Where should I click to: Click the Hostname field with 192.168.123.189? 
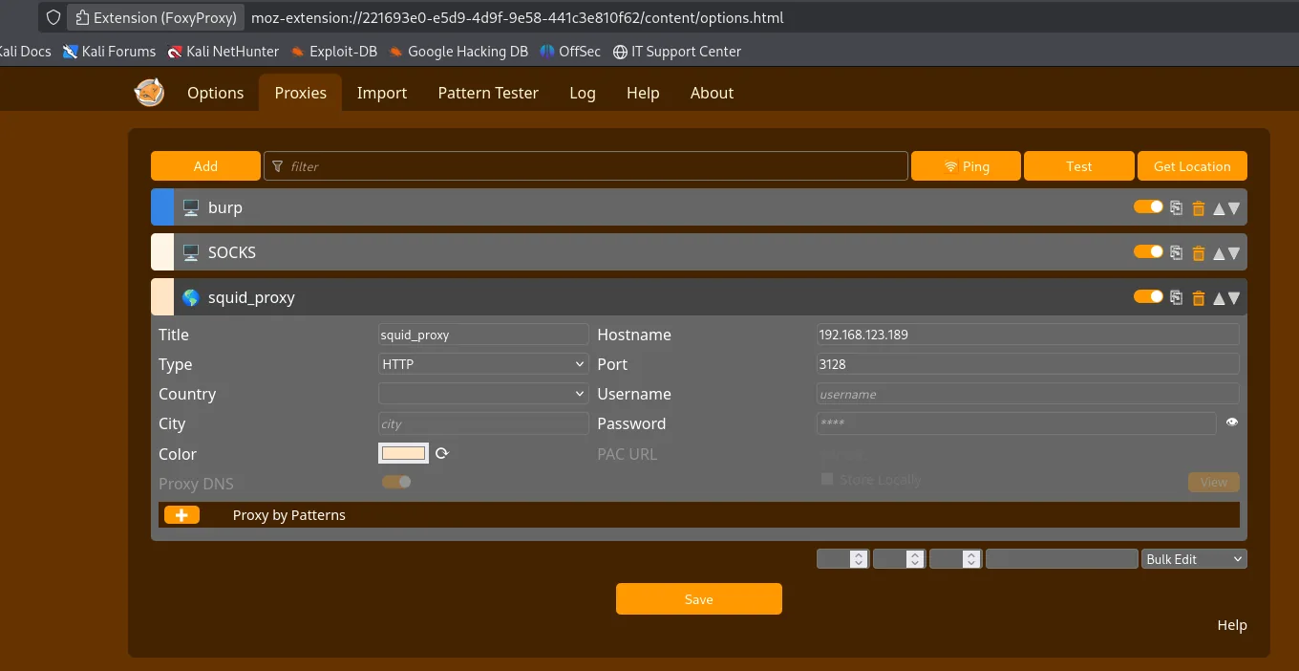[x=1028, y=335]
